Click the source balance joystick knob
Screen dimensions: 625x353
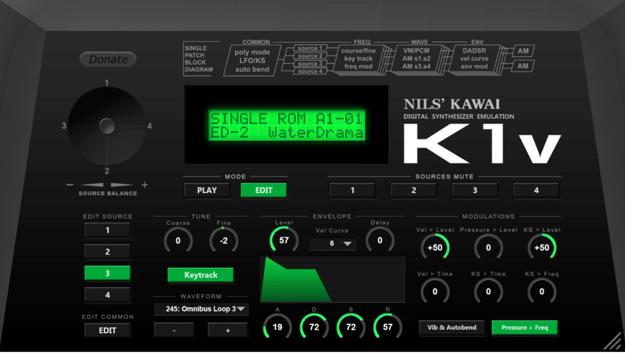click(x=107, y=126)
